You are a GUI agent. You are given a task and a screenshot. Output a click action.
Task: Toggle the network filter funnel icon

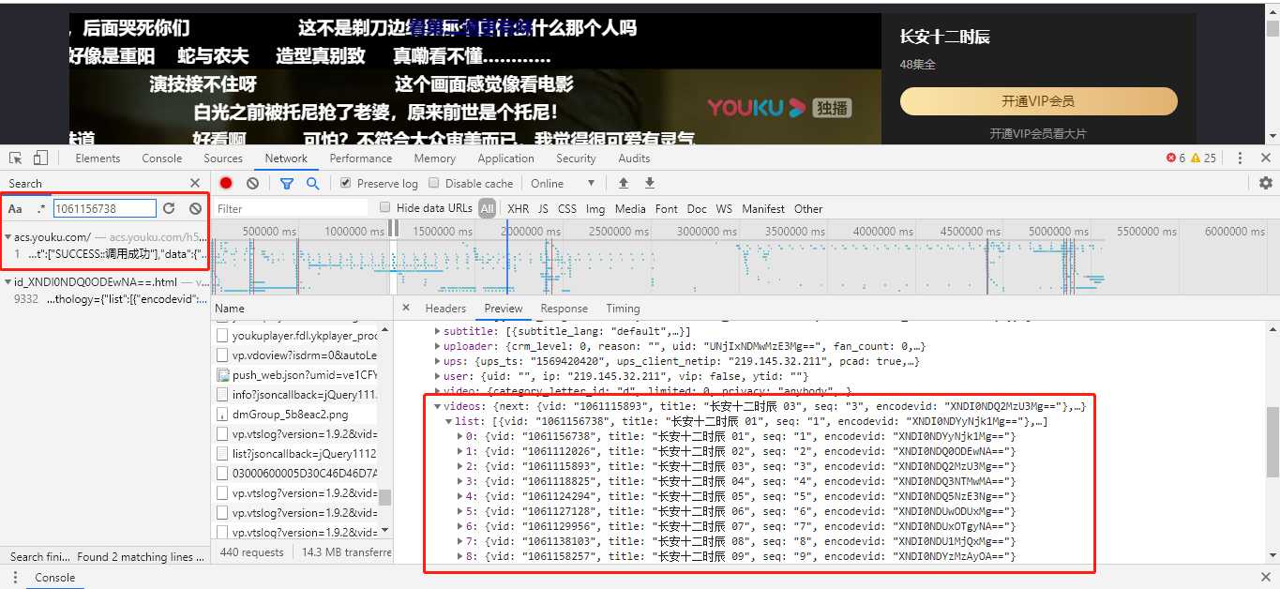pyautogui.click(x=287, y=183)
